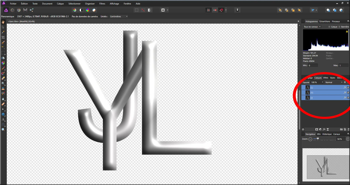The height and width of the screenshot is (185, 350).
Task: Select the Artistic Text tool
Action: tap(3, 120)
